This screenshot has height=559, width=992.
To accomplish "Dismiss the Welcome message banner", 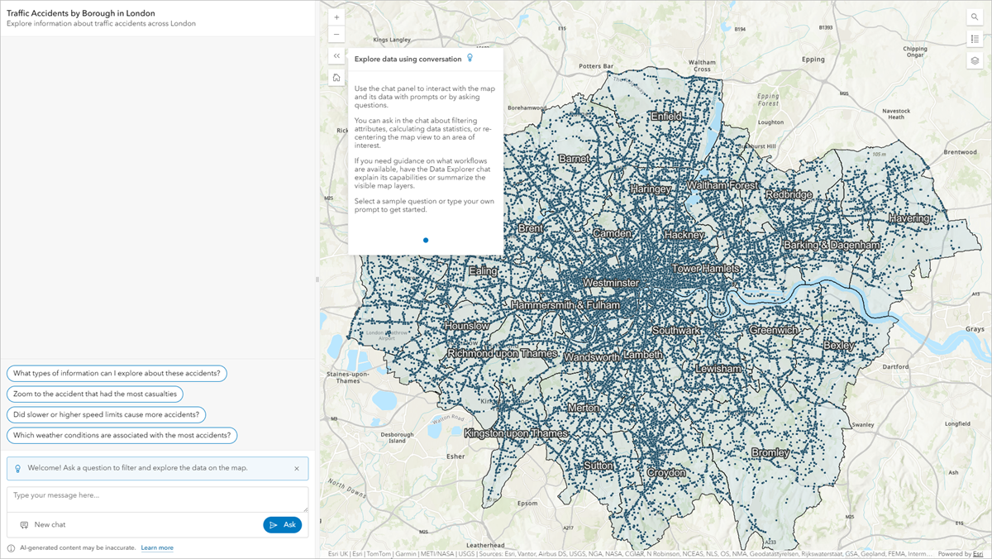I will click(x=297, y=468).
